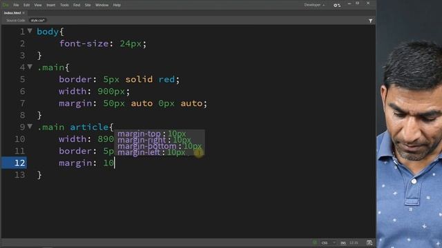Collapse the .main rule fold arrow on line 4
The width and height of the screenshot is (442, 248).
[30, 67]
